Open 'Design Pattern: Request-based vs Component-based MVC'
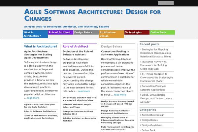This screenshot has width=198, height=132. click(x=117, y=104)
